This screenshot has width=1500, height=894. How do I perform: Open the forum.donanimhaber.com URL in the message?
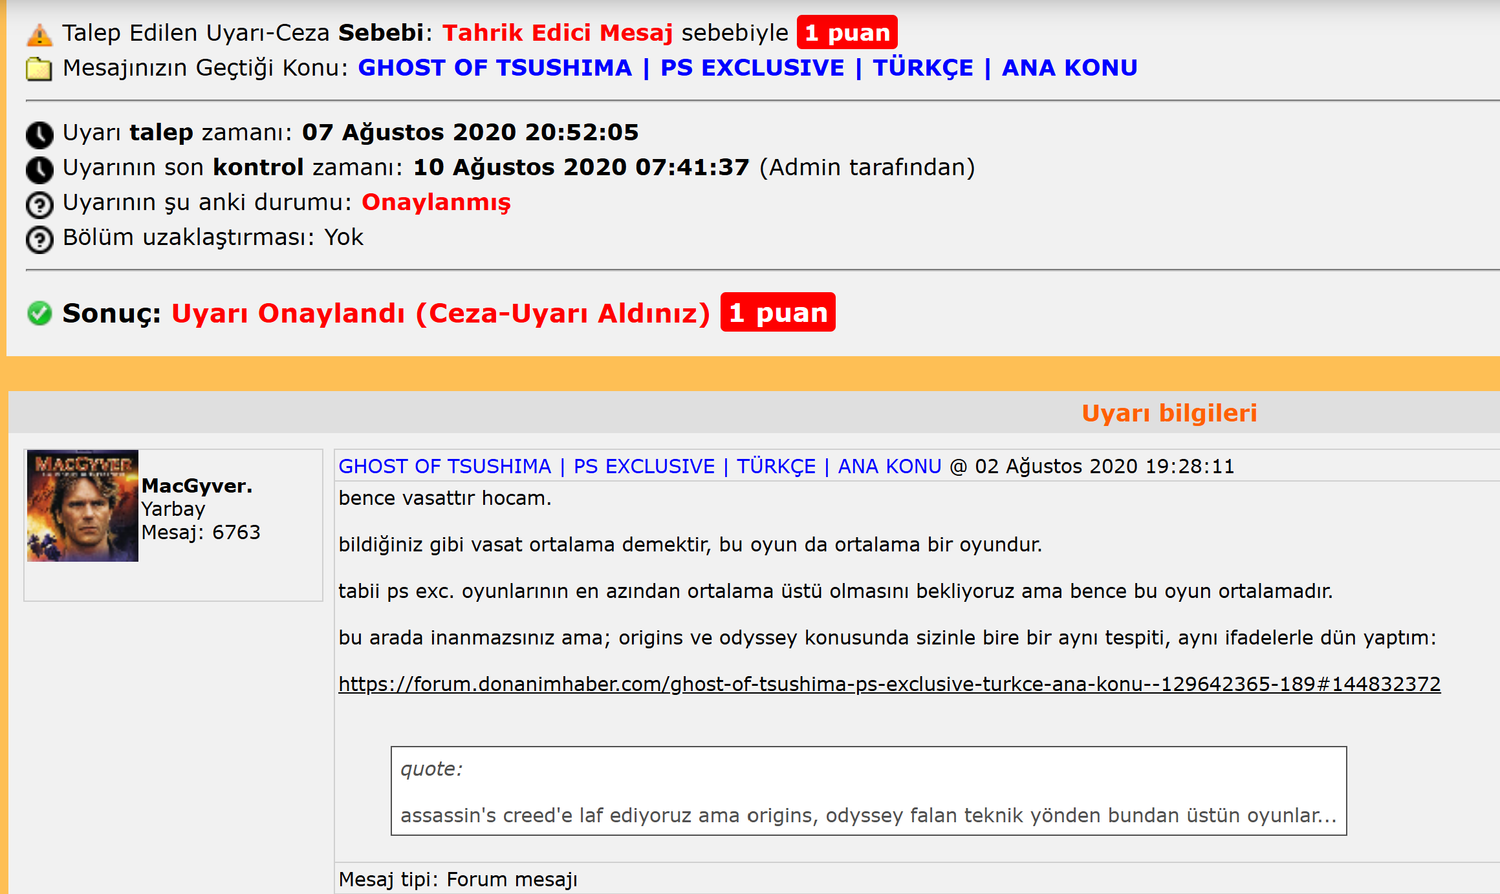[x=889, y=684]
